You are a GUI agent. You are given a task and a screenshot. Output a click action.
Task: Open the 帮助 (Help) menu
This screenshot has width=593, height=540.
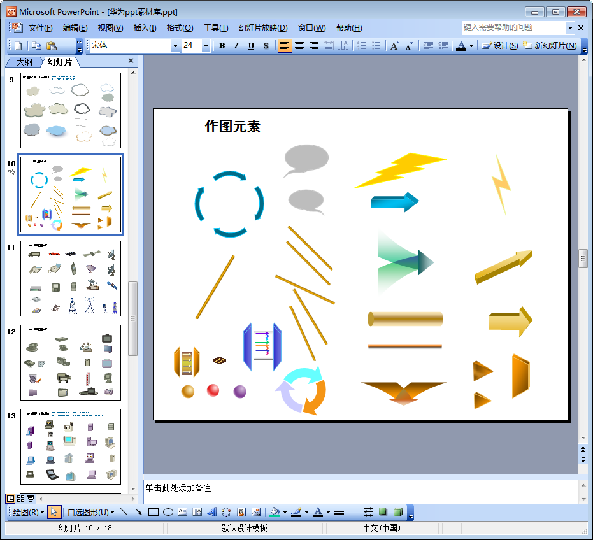(349, 28)
